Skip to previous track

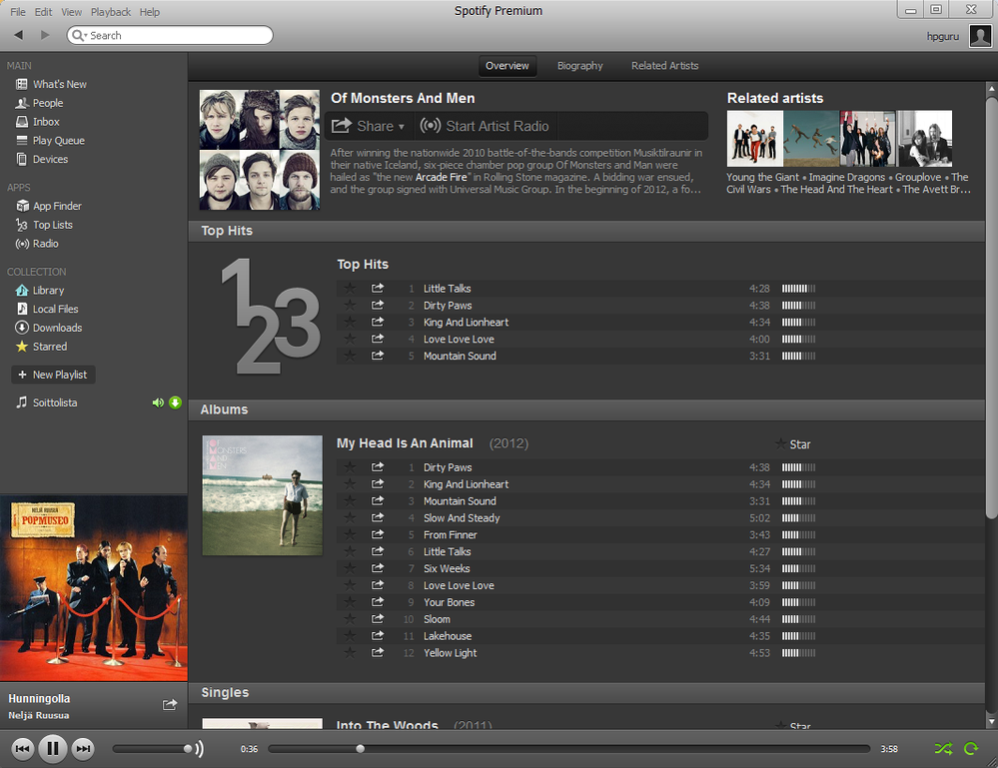22,749
